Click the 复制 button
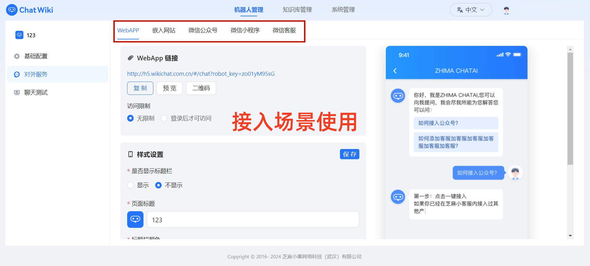590x266 pixels. [140, 88]
